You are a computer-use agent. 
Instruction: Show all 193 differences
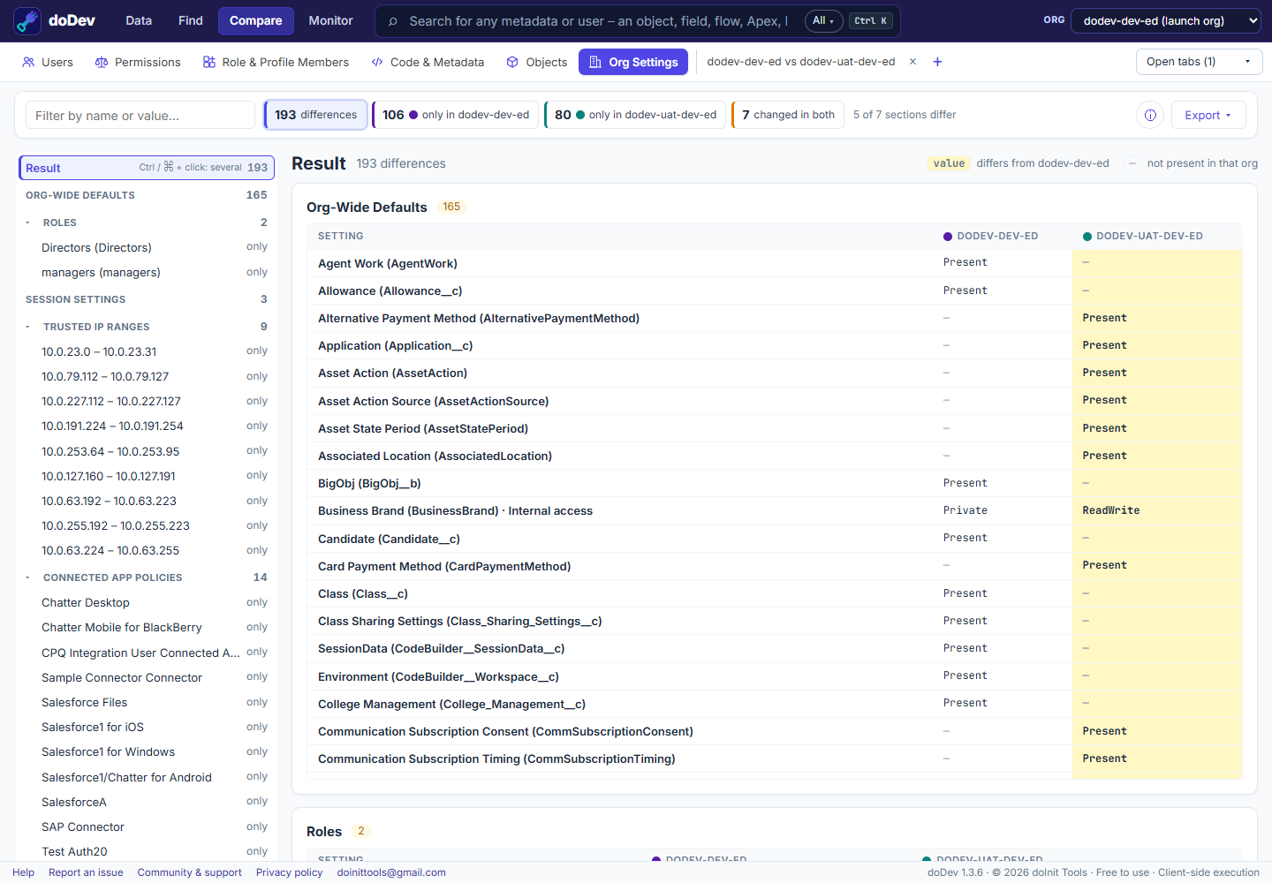point(315,115)
